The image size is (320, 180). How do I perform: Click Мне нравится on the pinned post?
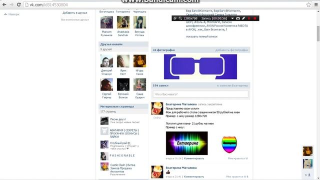238,158
